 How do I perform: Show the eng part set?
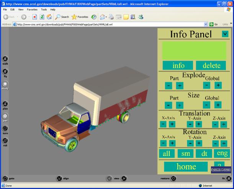pyautogui.click(x=222, y=153)
